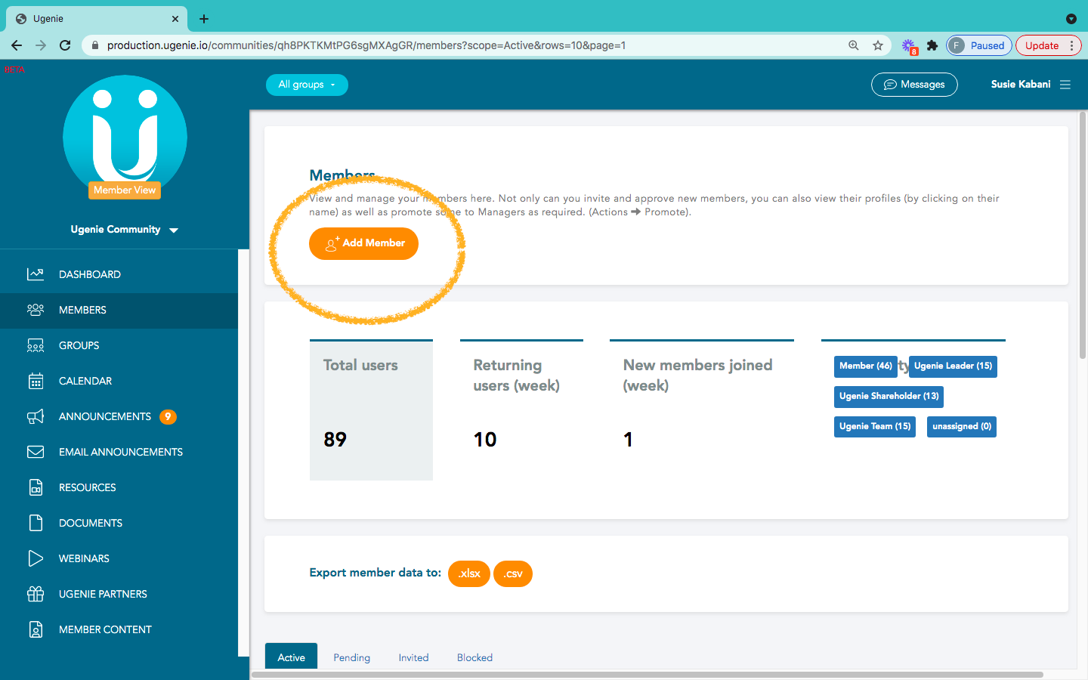
Task: Open the Chrome profile dropdown arrow at top right
Action: tap(1071, 19)
